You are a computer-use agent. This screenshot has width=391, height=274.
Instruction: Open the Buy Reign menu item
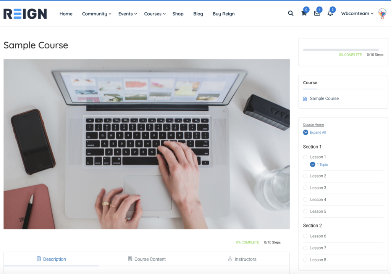(223, 14)
